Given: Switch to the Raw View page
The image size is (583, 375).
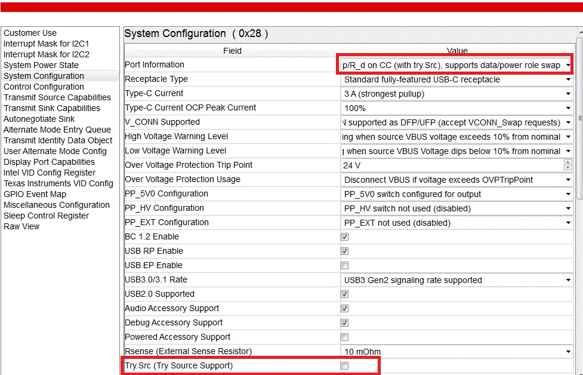Looking at the screenshot, I should [x=21, y=226].
